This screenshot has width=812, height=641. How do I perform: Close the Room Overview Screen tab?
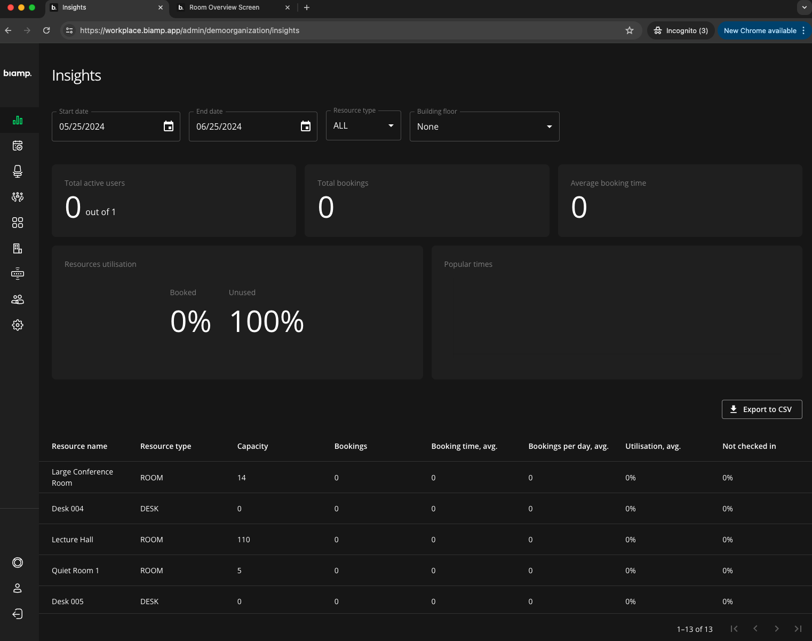(x=288, y=7)
